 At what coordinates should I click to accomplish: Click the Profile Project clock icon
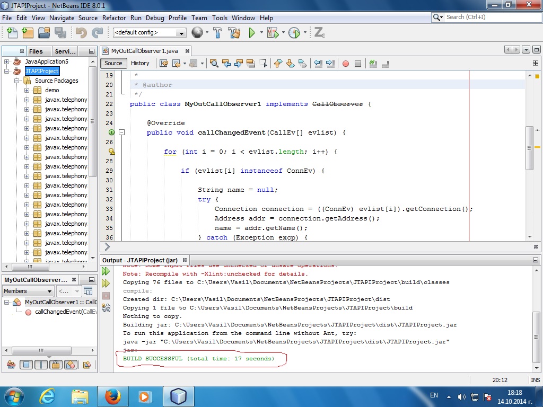tap(294, 33)
